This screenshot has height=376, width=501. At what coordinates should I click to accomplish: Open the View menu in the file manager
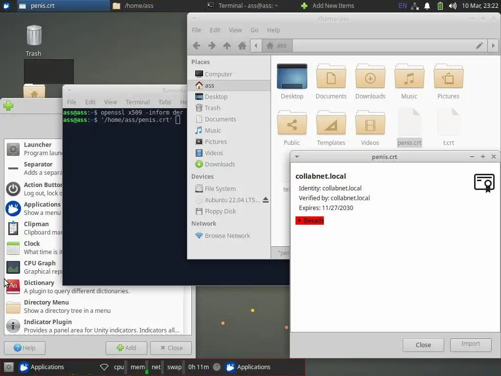pos(235,30)
